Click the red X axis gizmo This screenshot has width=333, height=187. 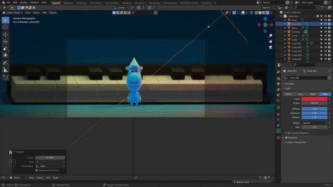pyautogui.click(x=272, y=25)
